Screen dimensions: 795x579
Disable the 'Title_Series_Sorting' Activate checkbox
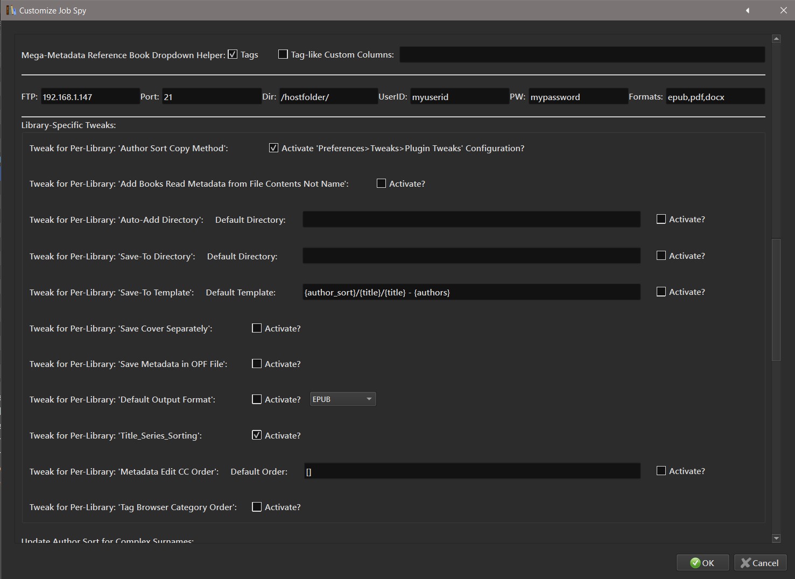[257, 435]
